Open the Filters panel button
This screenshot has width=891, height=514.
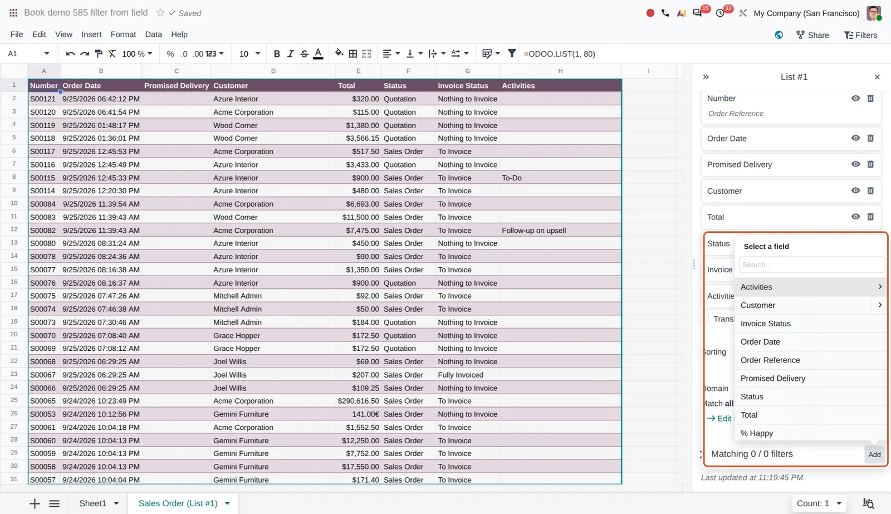(x=860, y=35)
